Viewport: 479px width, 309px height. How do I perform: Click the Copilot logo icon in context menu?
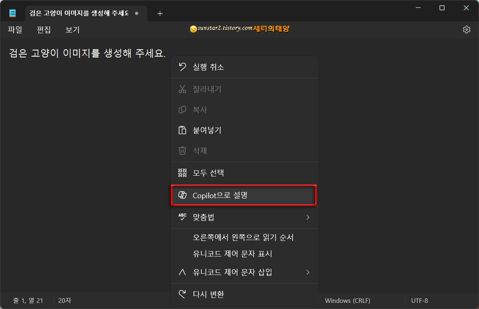(x=182, y=195)
